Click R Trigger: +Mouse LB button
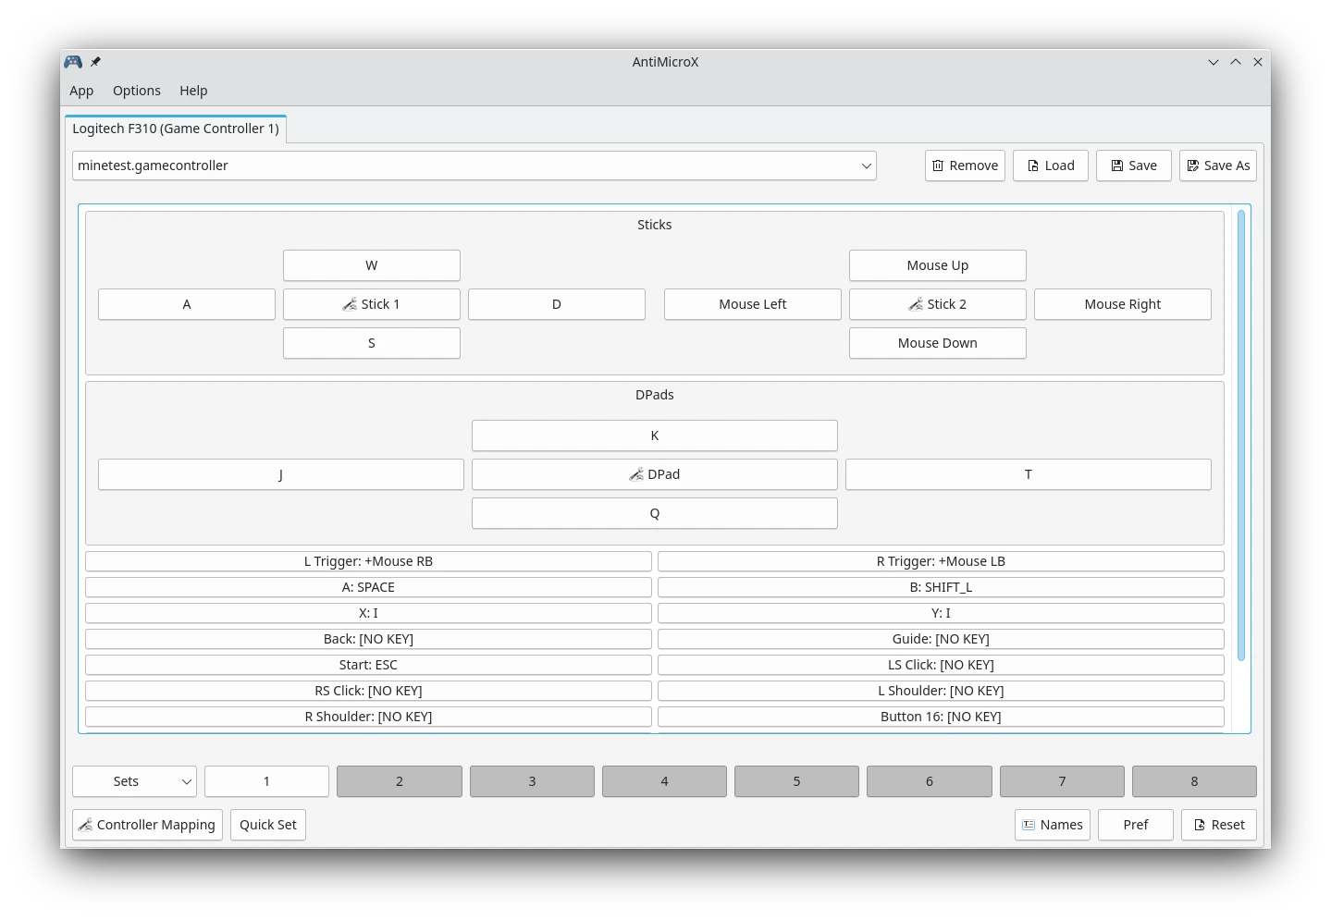Screen dimensions: 1331x920 (x=941, y=561)
